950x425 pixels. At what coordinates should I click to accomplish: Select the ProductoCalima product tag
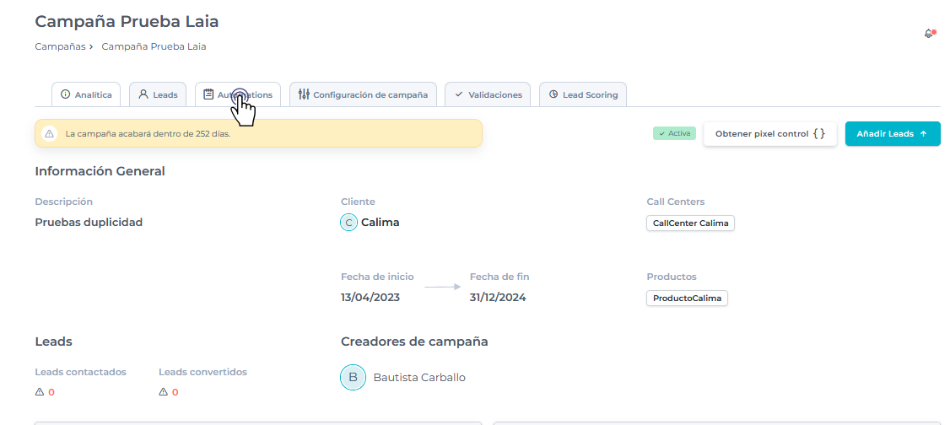click(687, 298)
